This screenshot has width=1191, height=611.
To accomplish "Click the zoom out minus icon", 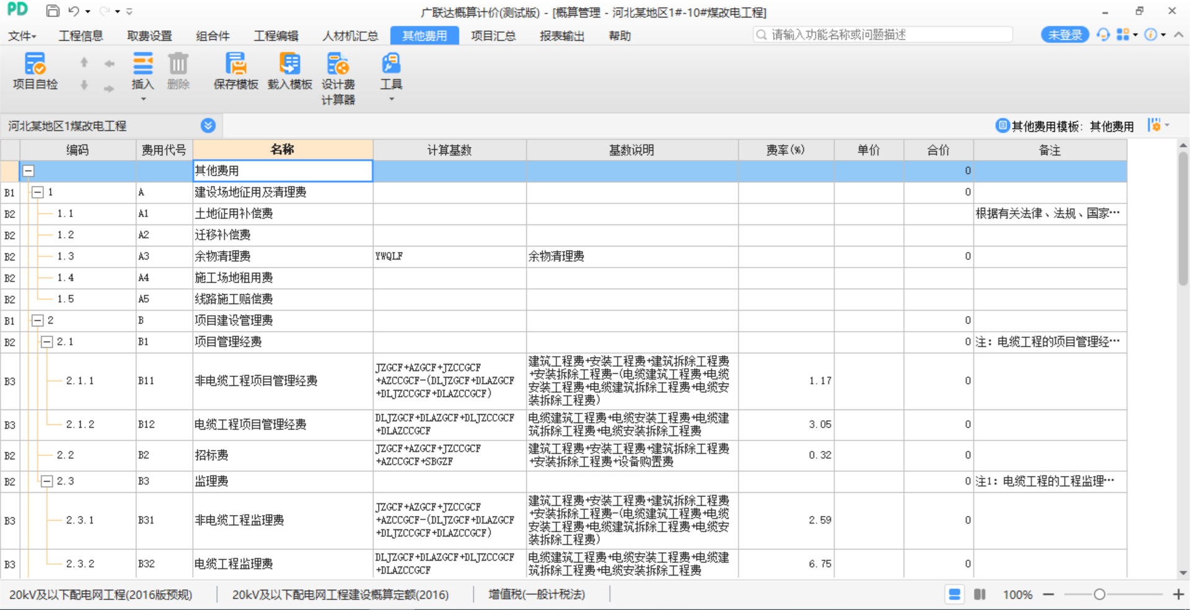I will (x=1048, y=595).
